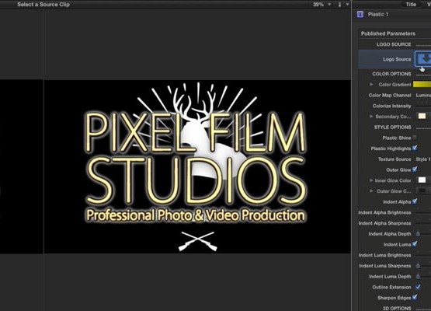Click the Plastic 1 title name

click(x=378, y=14)
